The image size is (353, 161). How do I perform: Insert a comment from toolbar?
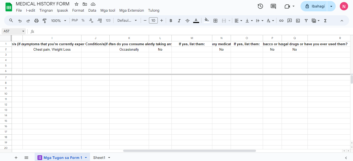[x=290, y=20]
